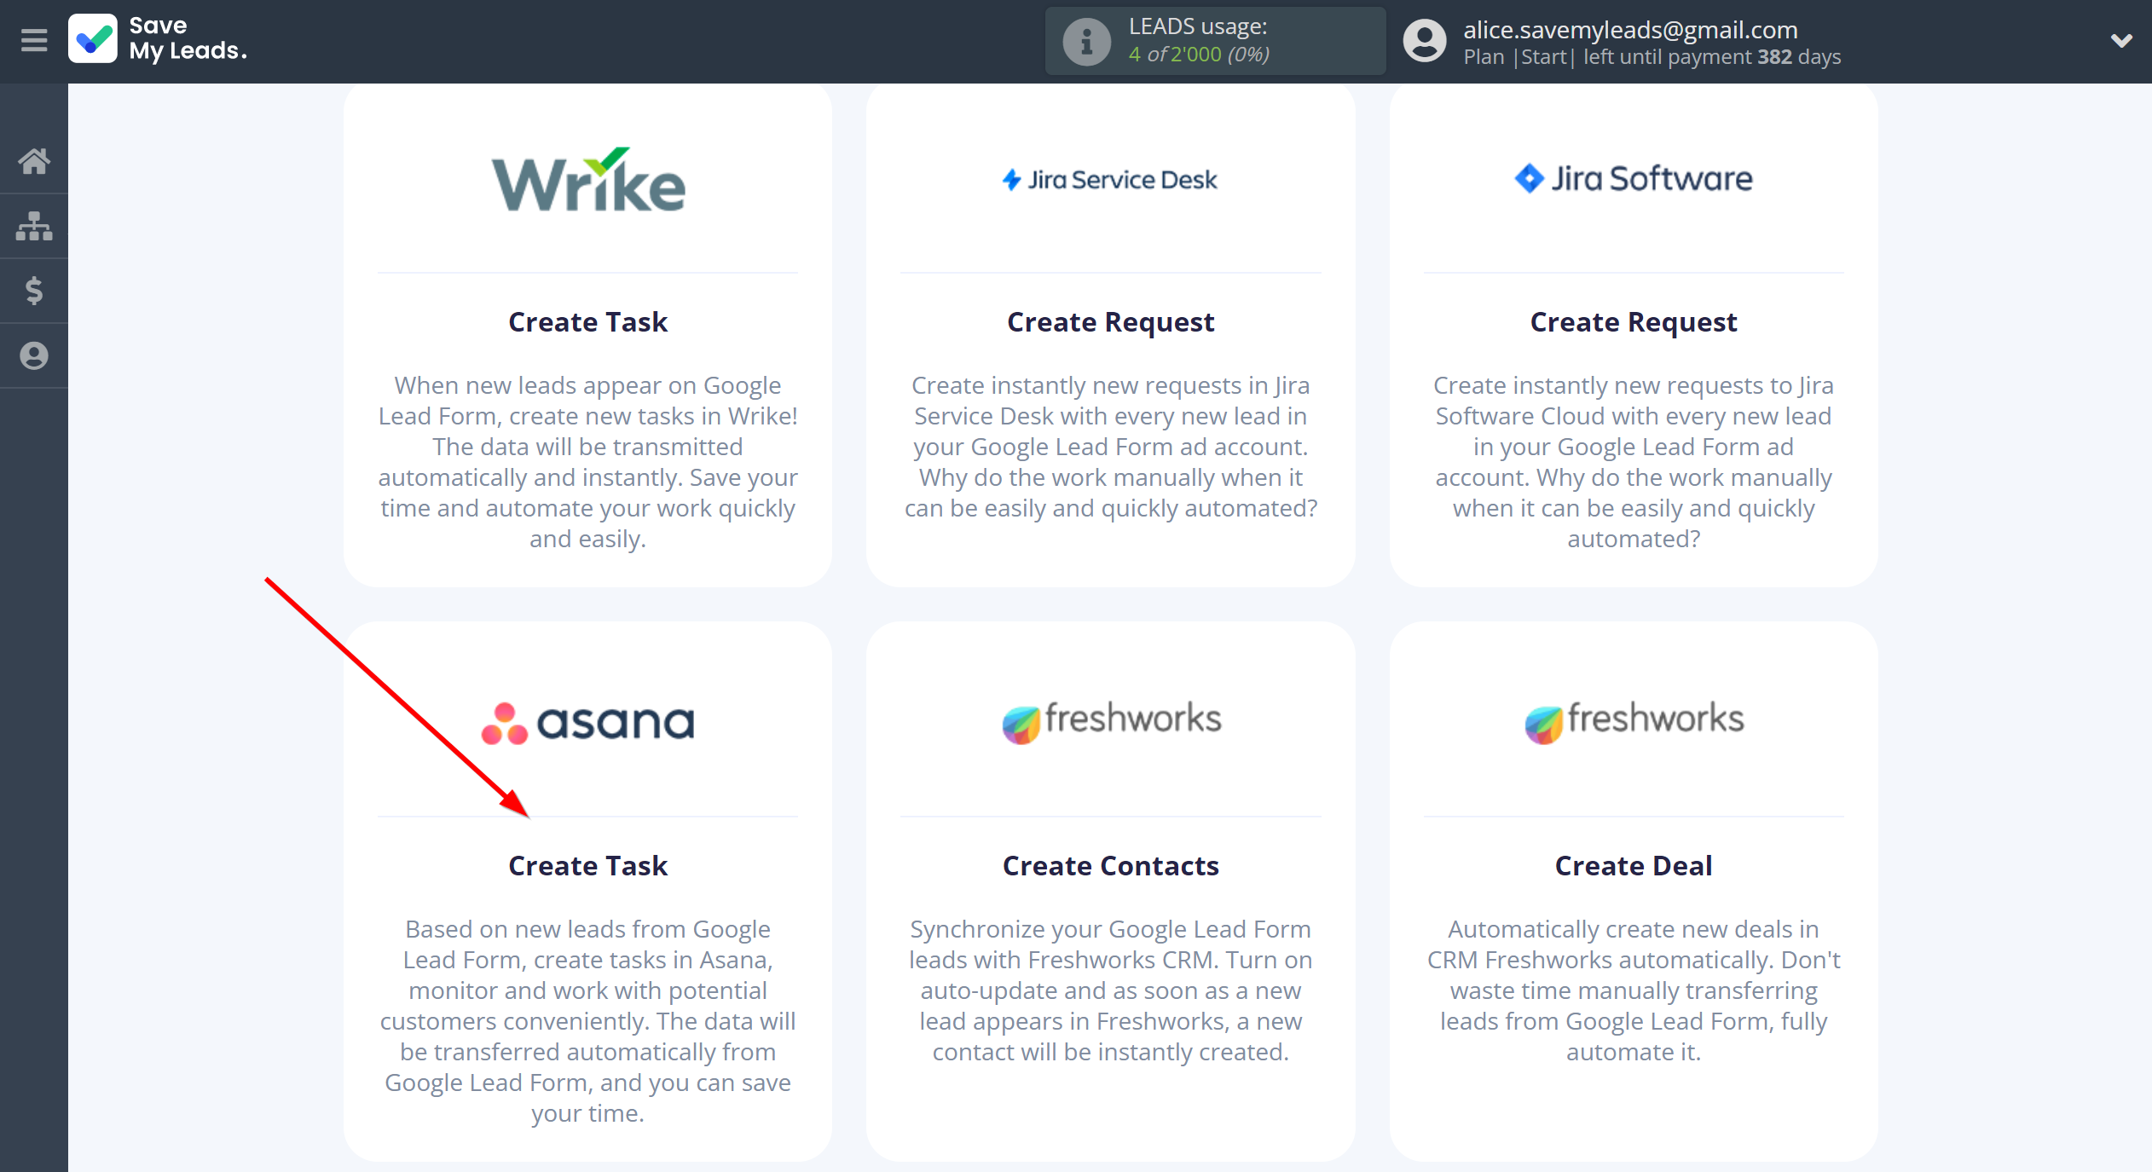Select Asana Create Task title
Screen dimensions: 2152x1172
click(588, 866)
